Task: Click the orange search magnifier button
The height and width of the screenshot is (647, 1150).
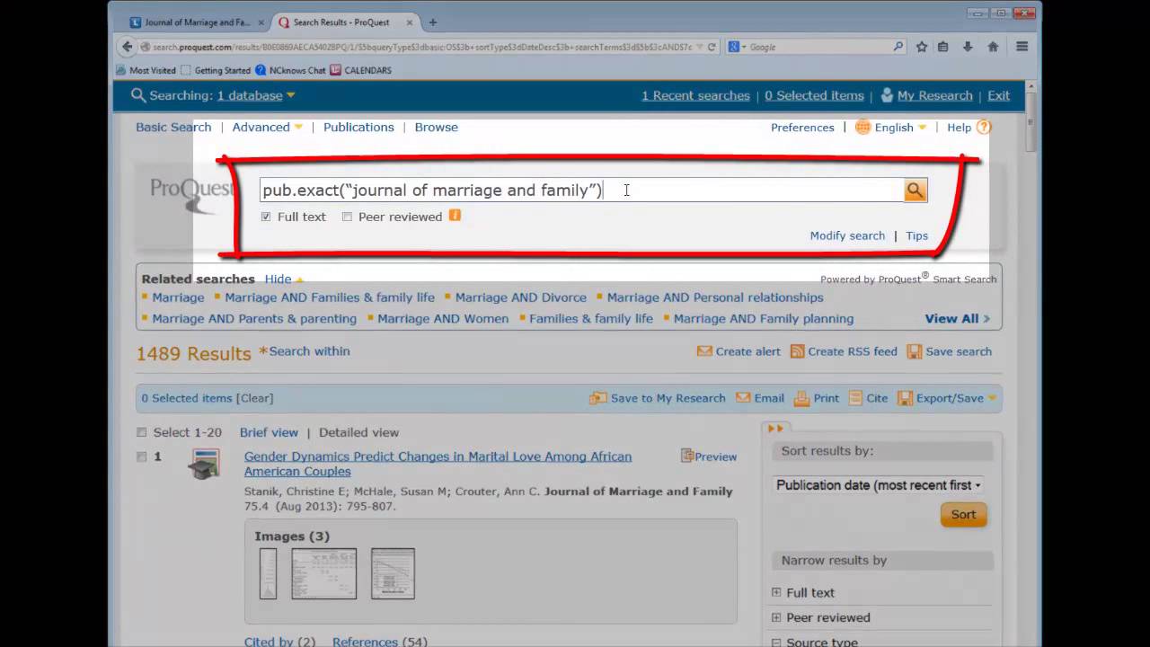Action: point(915,190)
